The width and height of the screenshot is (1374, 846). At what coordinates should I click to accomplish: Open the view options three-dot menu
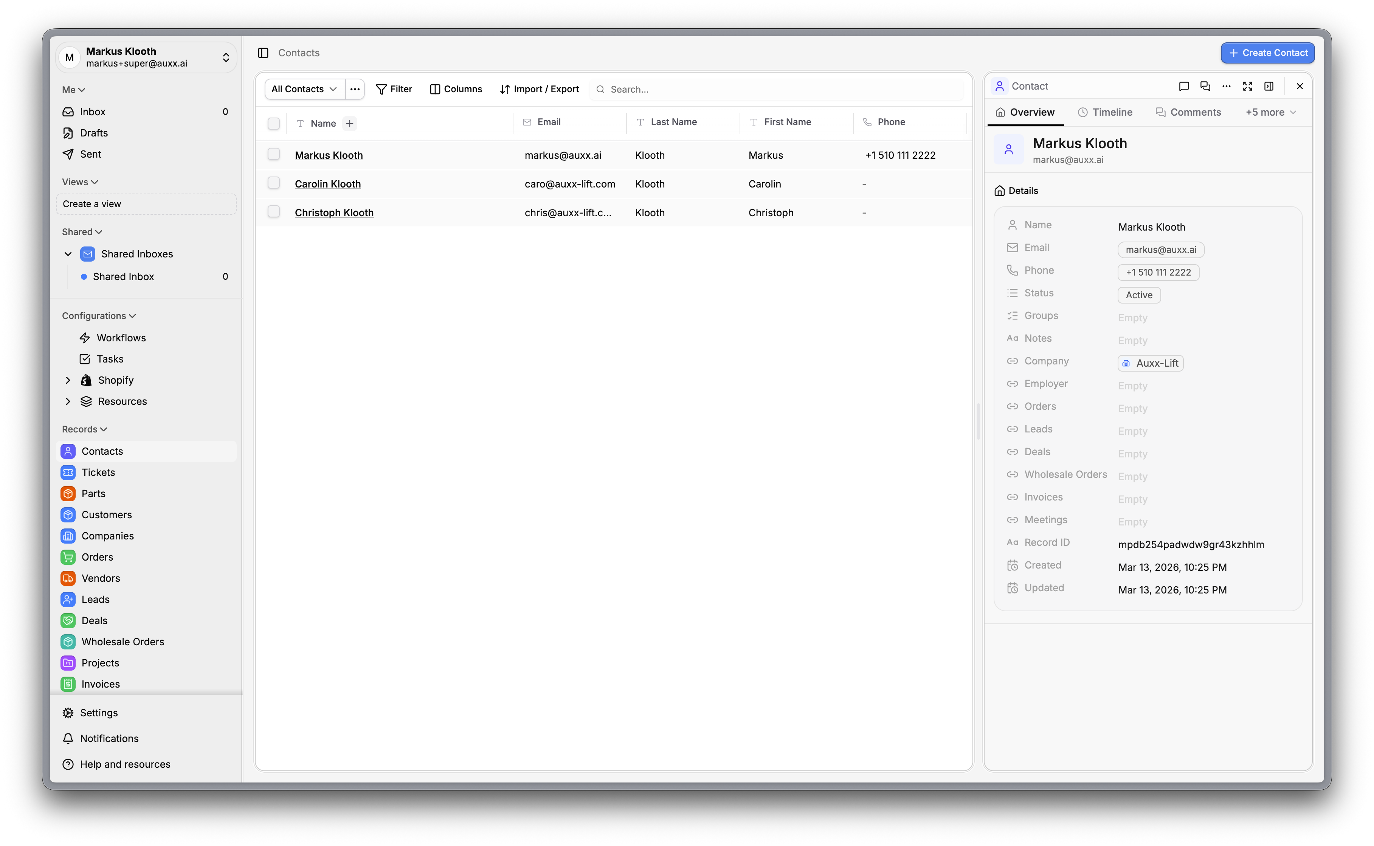(x=355, y=89)
